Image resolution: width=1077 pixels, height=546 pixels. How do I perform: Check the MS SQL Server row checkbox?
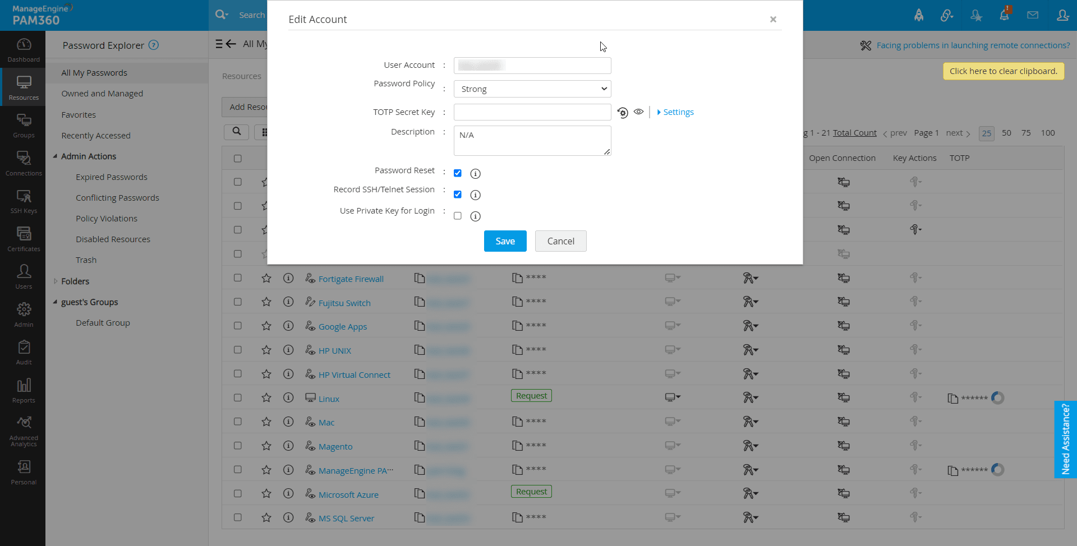pyautogui.click(x=238, y=517)
